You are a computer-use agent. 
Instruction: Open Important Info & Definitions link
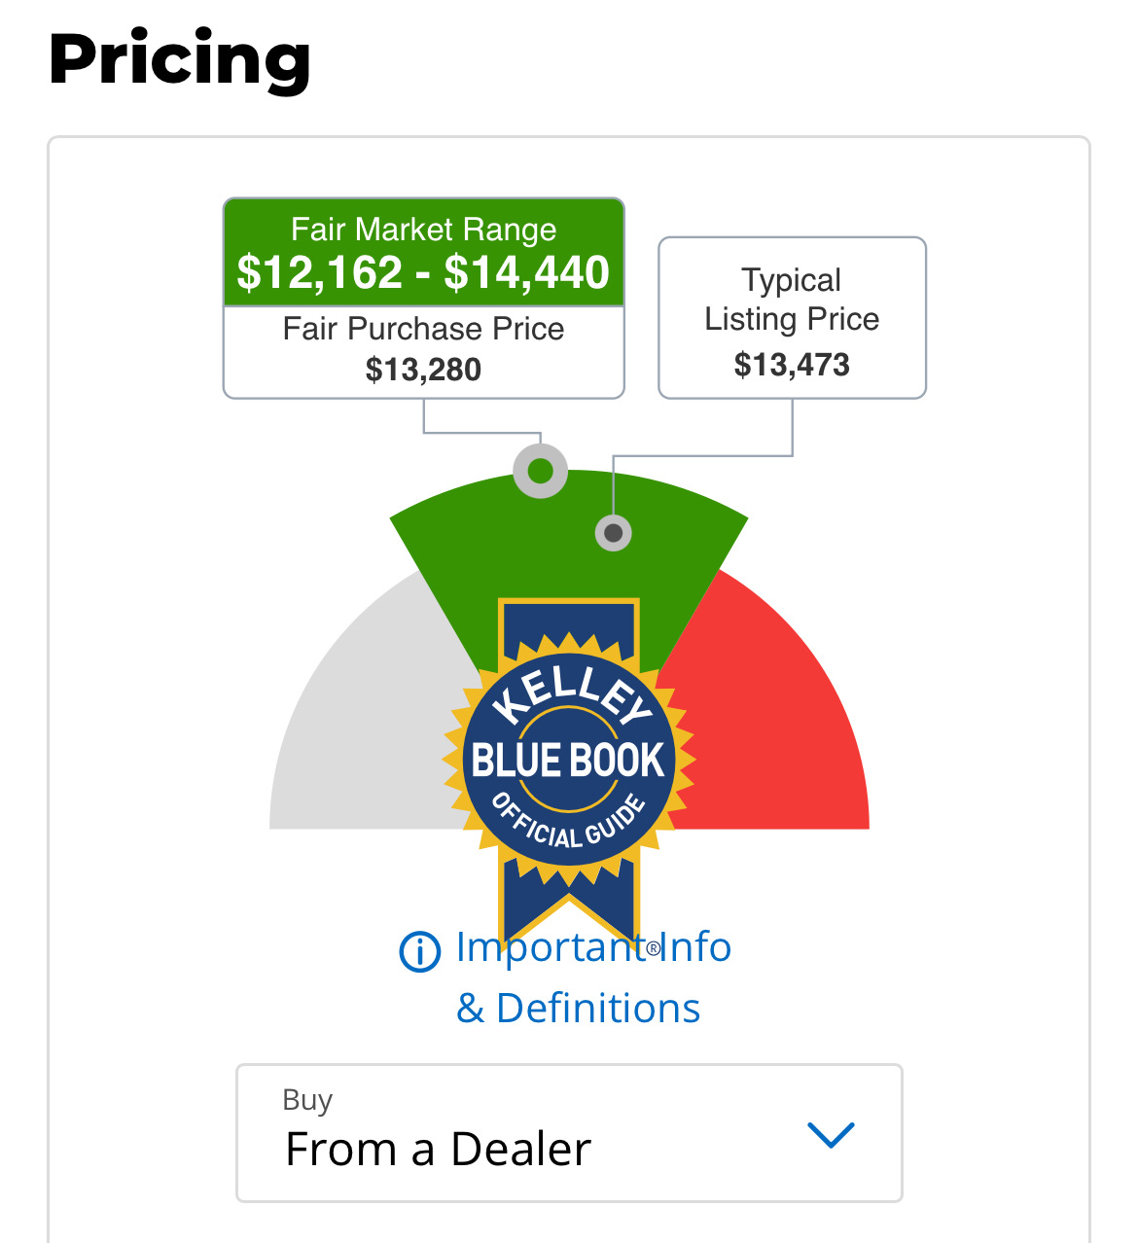(593, 948)
